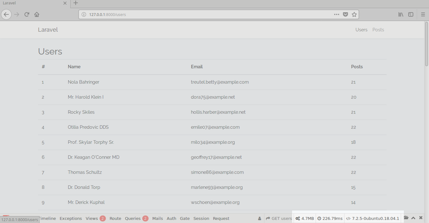Reload the current page

tap(27, 14)
